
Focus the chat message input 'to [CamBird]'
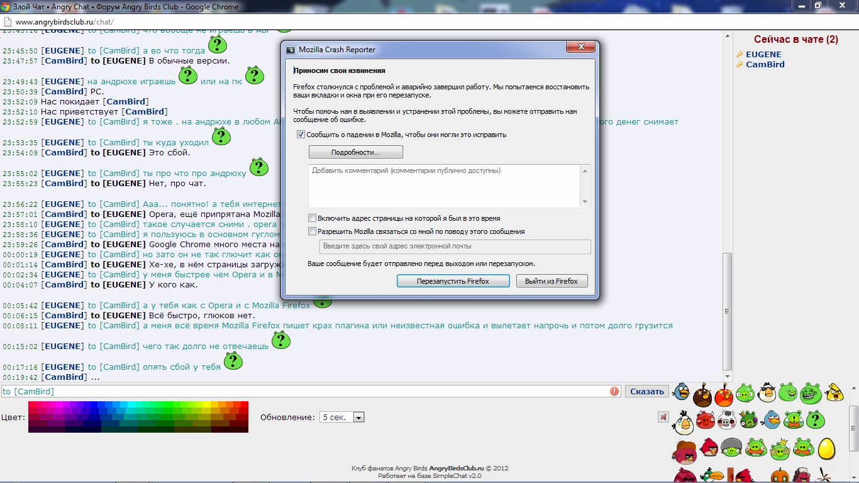pyautogui.click(x=311, y=391)
